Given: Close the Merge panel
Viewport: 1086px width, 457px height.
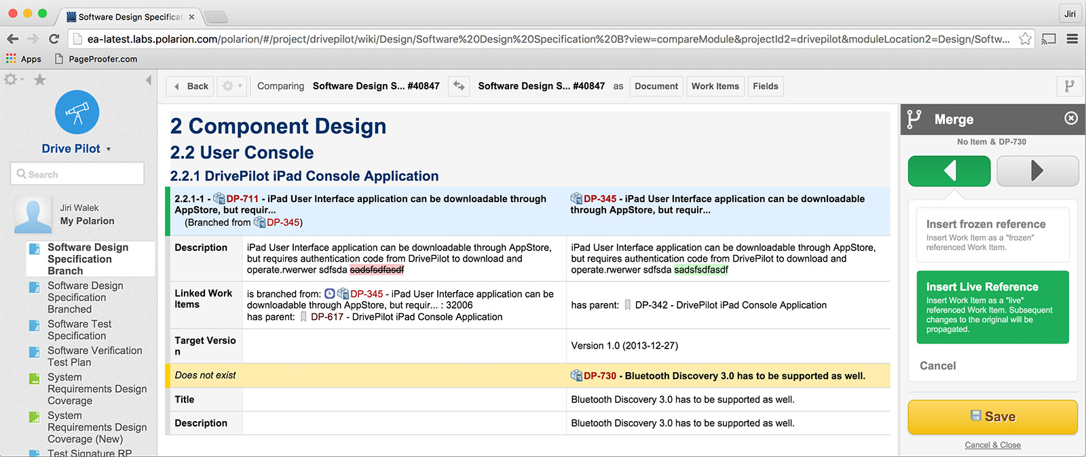Looking at the screenshot, I should tap(1071, 119).
